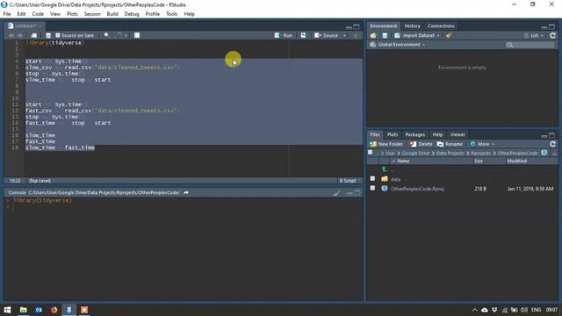562x316 pixels.
Task: Show hidden system tray icons chevron
Action: point(474,310)
